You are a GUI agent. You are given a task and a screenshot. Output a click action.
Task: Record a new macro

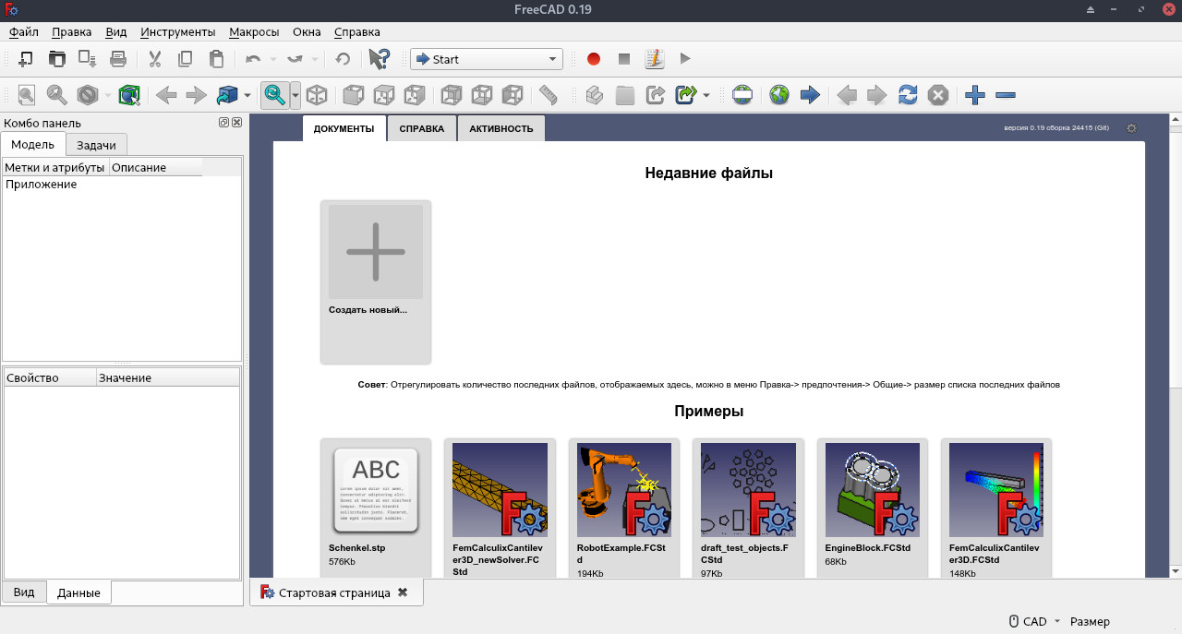[x=593, y=58]
